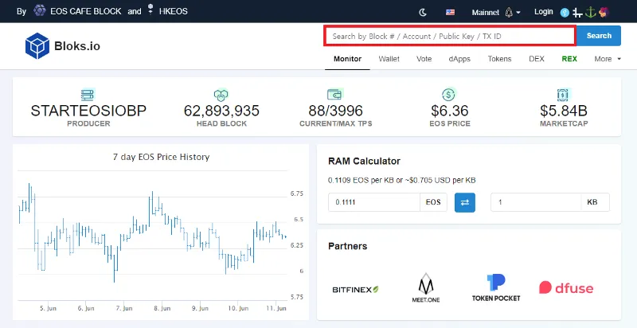Open the Vote tab

[x=424, y=59]
